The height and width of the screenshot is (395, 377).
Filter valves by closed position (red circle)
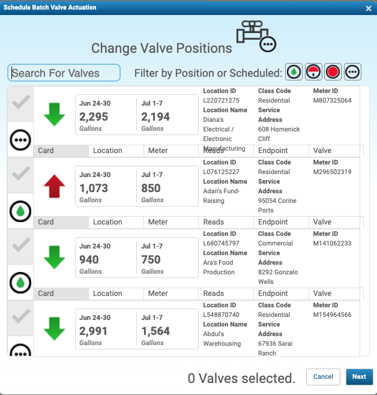(x=333, y=73)
